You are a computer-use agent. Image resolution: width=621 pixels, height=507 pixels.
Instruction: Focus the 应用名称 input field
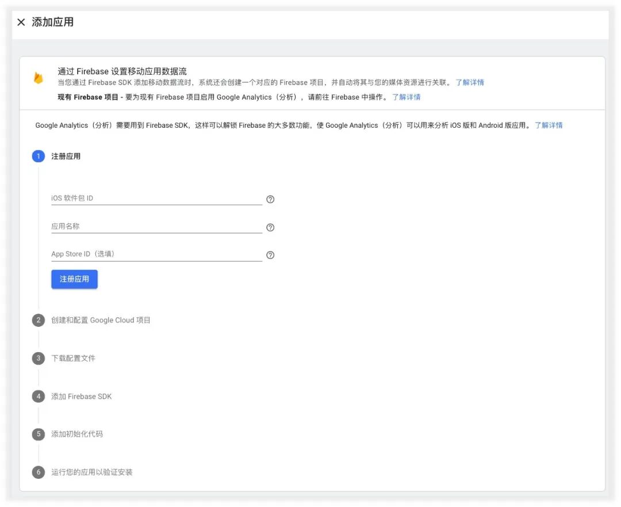coord(156,226)
